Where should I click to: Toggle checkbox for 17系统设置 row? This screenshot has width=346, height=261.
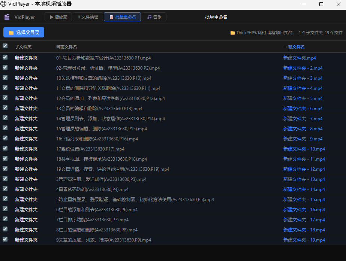tap(5, 148)
